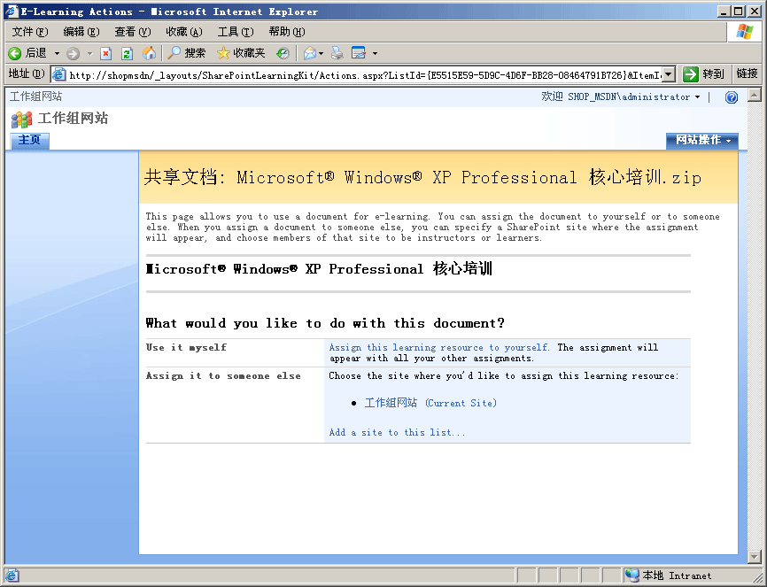Open Favorites (收藏夹) star button
The width and height of the screenshot is (767, 587).
[x=241, y=53]
